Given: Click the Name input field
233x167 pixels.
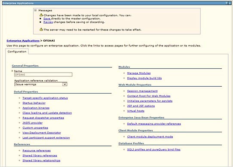Looking at the screenshot, I should (43, 75).
